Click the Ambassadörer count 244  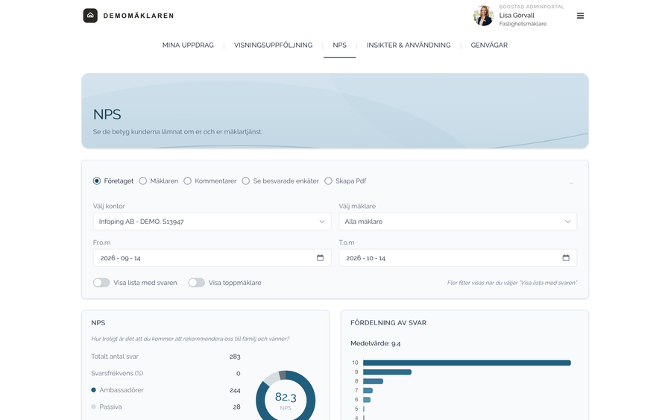click(235, 390)
